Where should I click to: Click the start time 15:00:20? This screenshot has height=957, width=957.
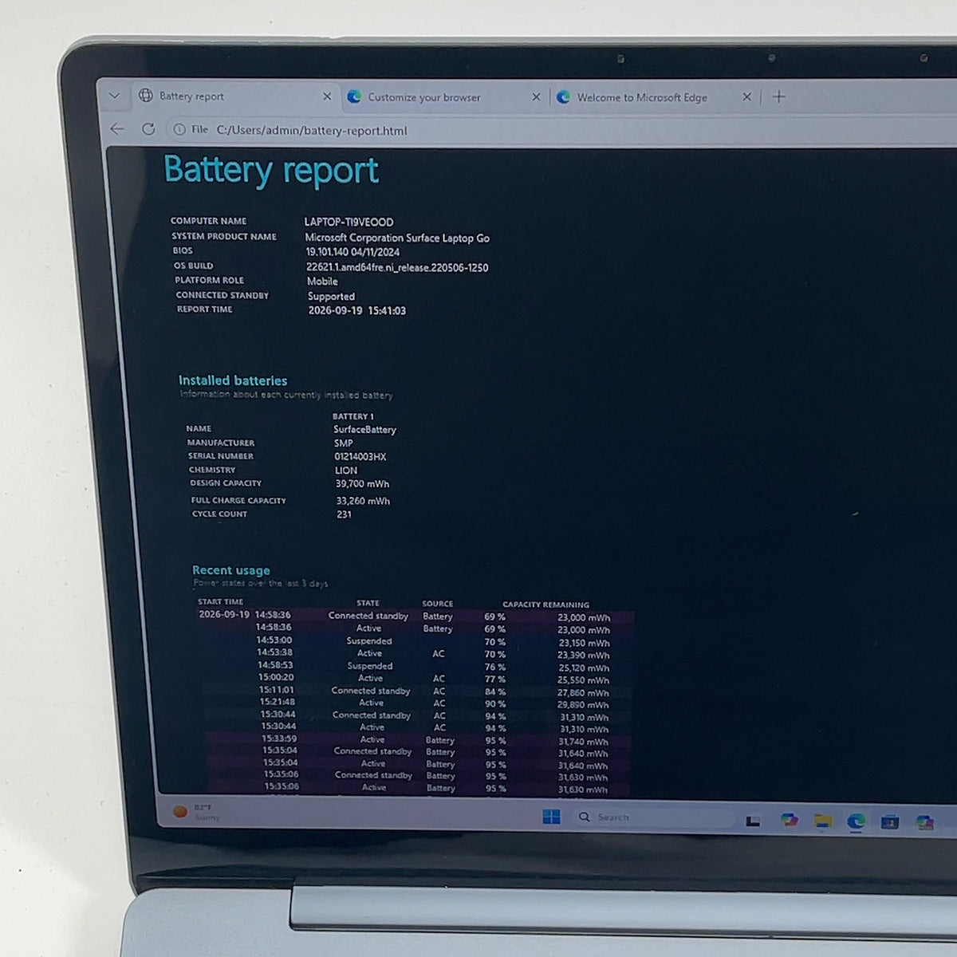tap(276, 678)
